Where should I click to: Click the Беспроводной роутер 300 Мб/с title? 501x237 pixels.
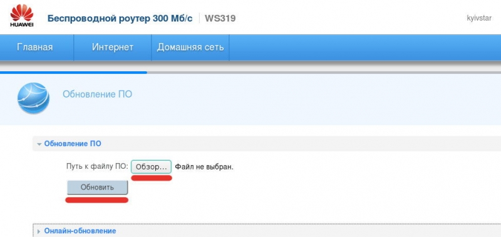[x=120, y=19]
